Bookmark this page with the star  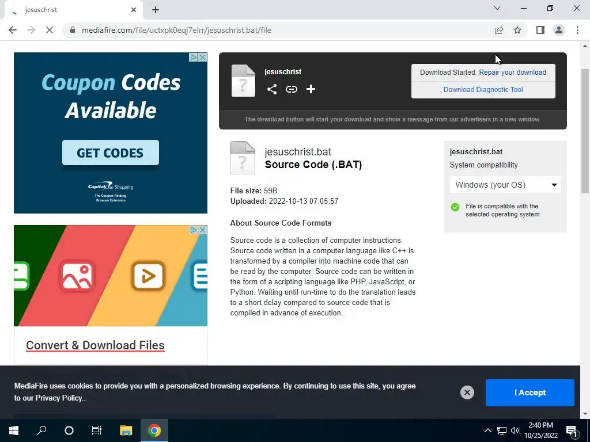click(x=517, y=30)
